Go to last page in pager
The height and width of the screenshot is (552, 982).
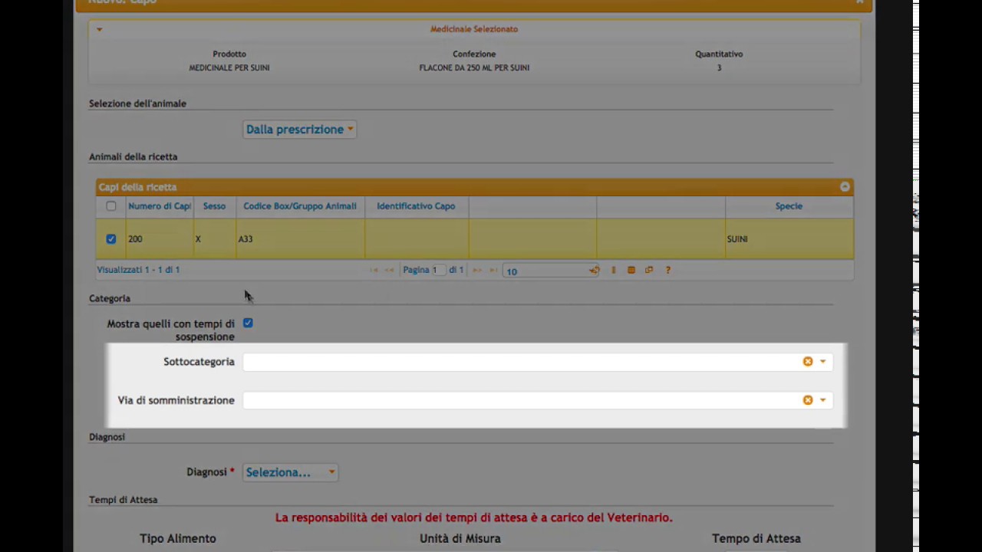pos(493,271)
